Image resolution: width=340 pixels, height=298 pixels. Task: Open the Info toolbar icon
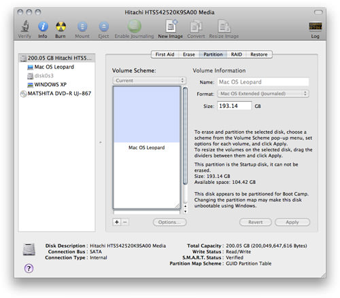click(x=43, y=26)
